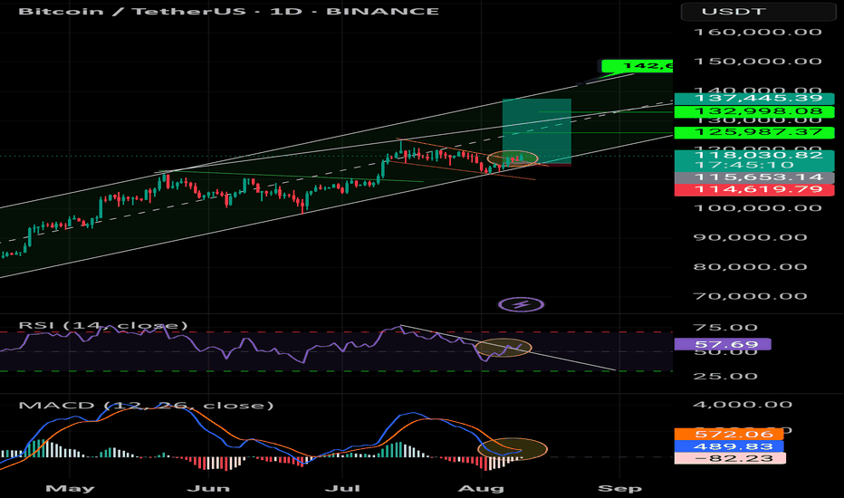
Task: Click the 132,998.08 green price label
Action: [x=754, y=112]
